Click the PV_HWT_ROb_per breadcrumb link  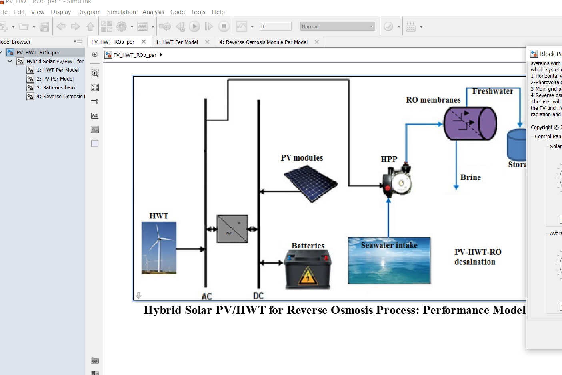[136, 55]
